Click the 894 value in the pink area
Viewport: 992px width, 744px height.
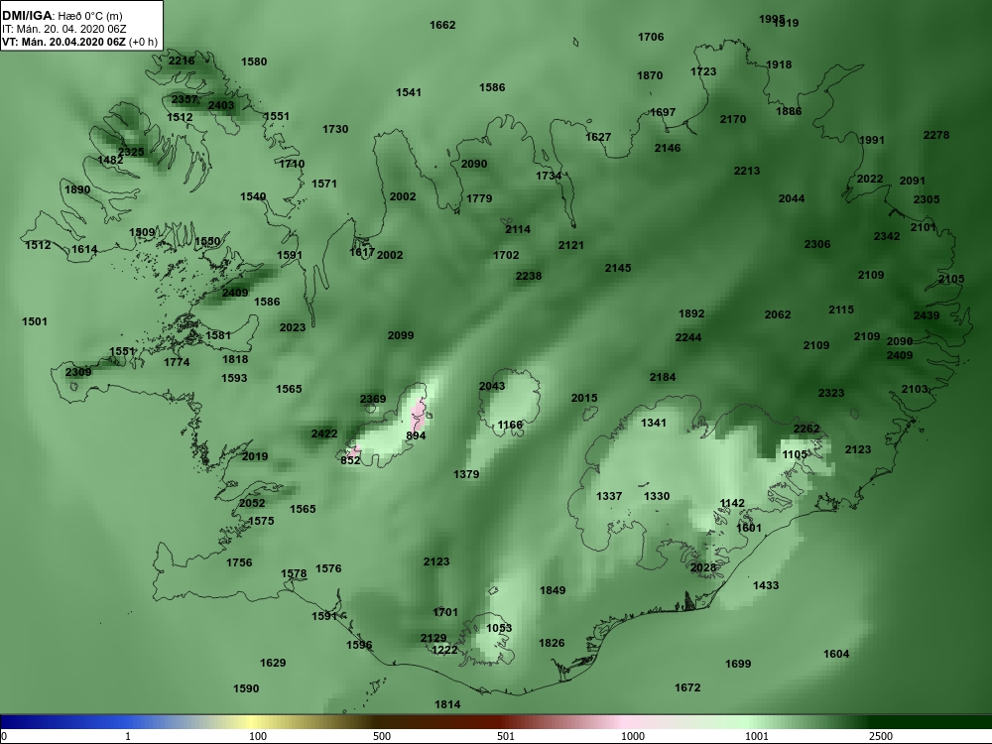(416, 435)
